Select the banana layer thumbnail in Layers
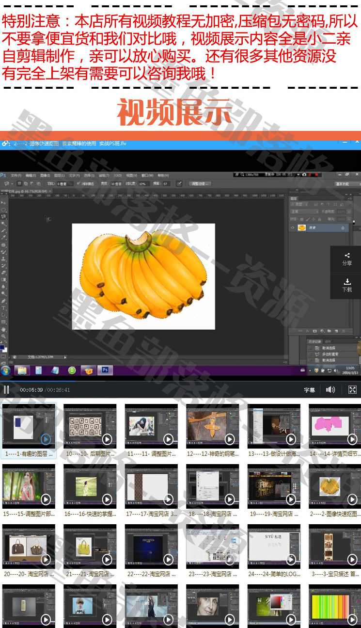This screenshot has height=628, width=361. pyautogui.click(x=302, y=227)
